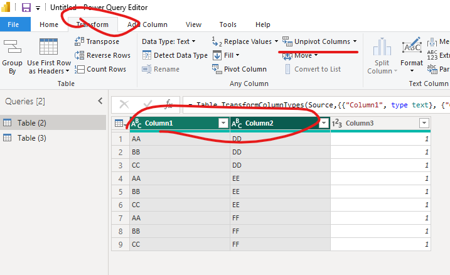Click the cancel X formula bar icon
The image size is (450, 275).
pyautogui.click(x=124, y=104)
